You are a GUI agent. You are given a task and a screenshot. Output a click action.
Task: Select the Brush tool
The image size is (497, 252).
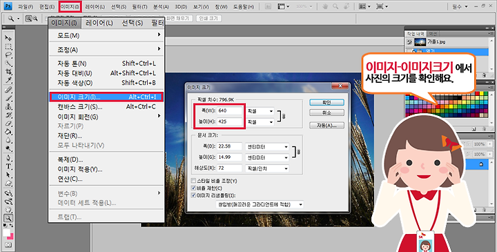click(8, 98)
